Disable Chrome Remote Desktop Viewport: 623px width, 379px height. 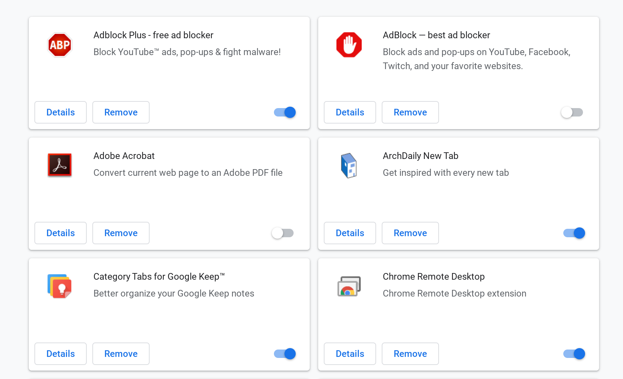573,354
